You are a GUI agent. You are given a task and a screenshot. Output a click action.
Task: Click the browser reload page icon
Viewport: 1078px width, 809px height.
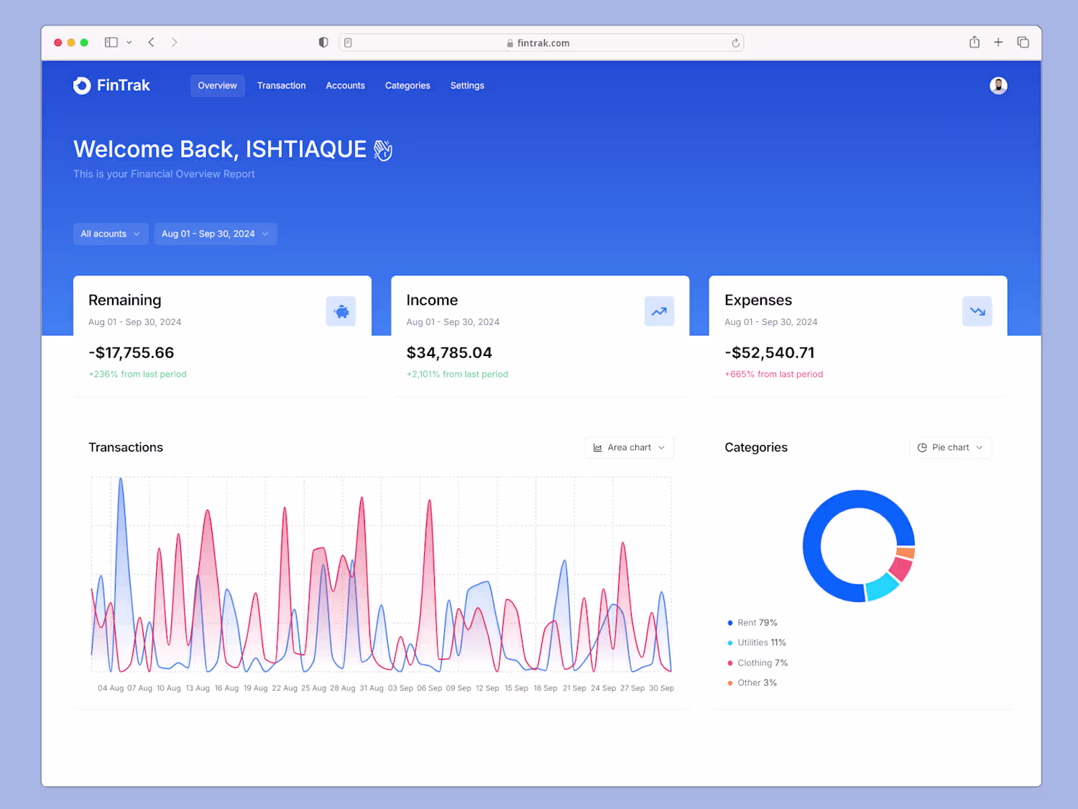pyautogui.click(x=735, y=43)
